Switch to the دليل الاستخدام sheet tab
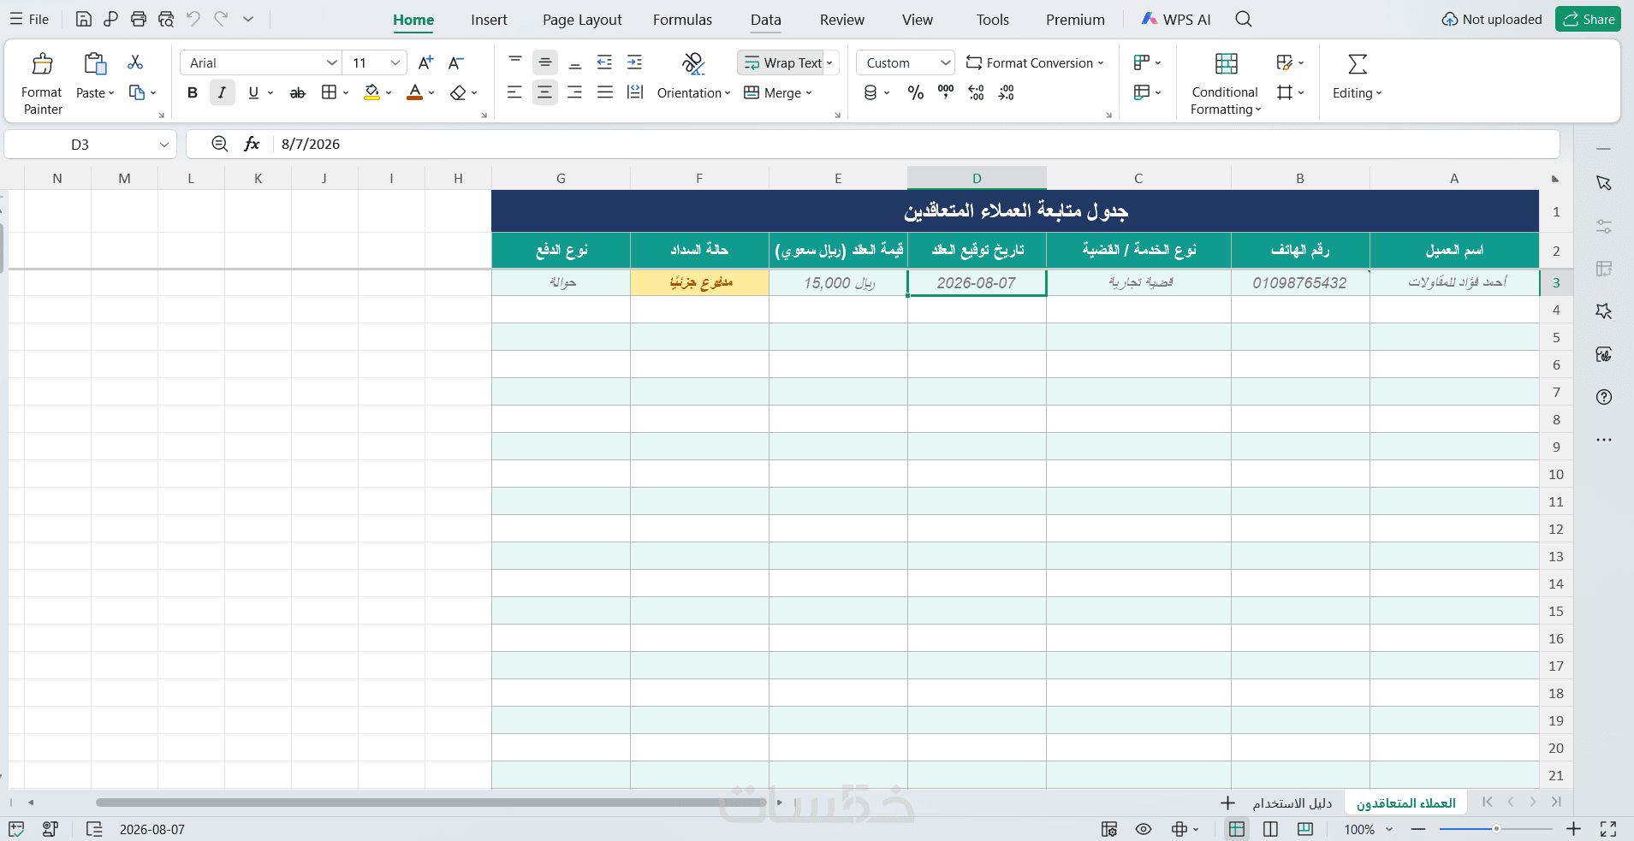This screenshot has height=841, width=1634. [1292, 803]
